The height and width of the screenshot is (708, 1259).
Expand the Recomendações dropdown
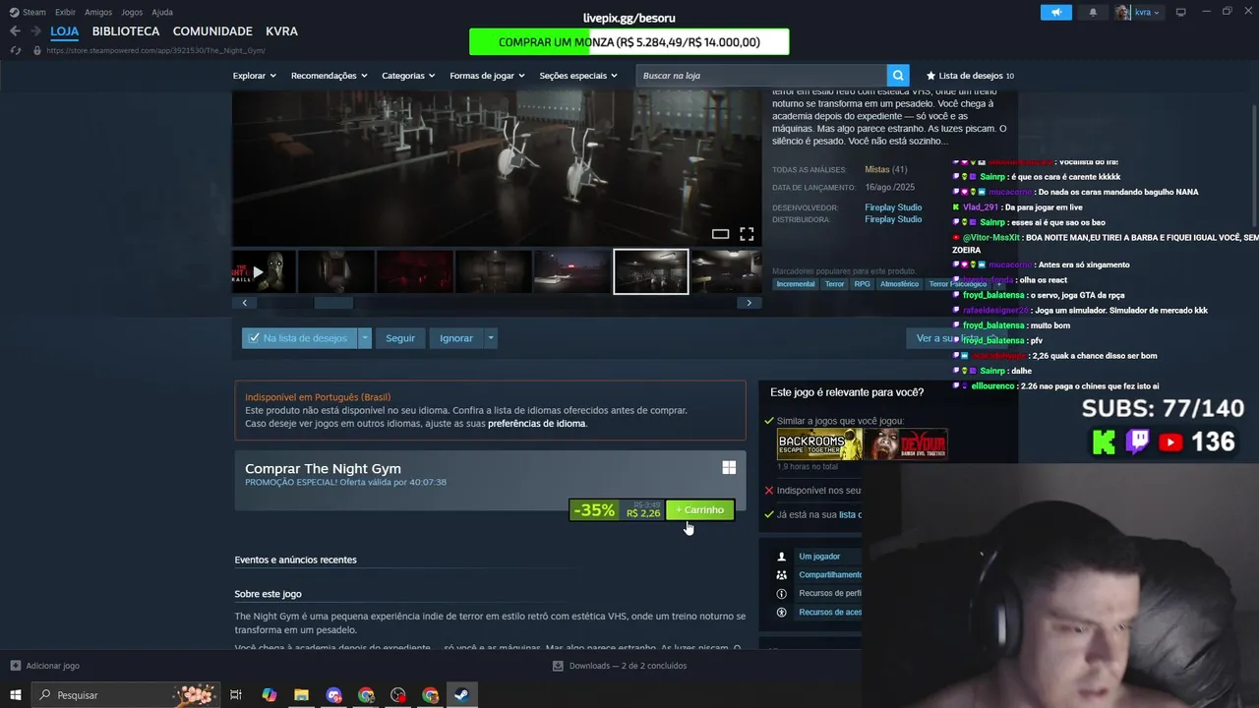(329, 76)
